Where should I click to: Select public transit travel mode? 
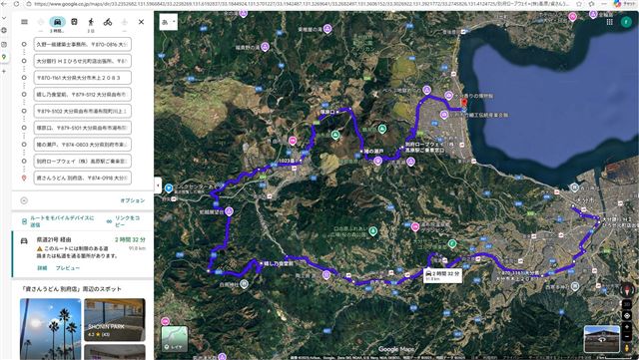[74, 22]
